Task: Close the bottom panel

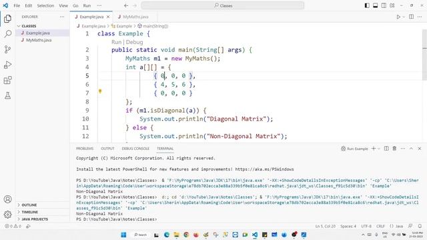Action: 420,149
